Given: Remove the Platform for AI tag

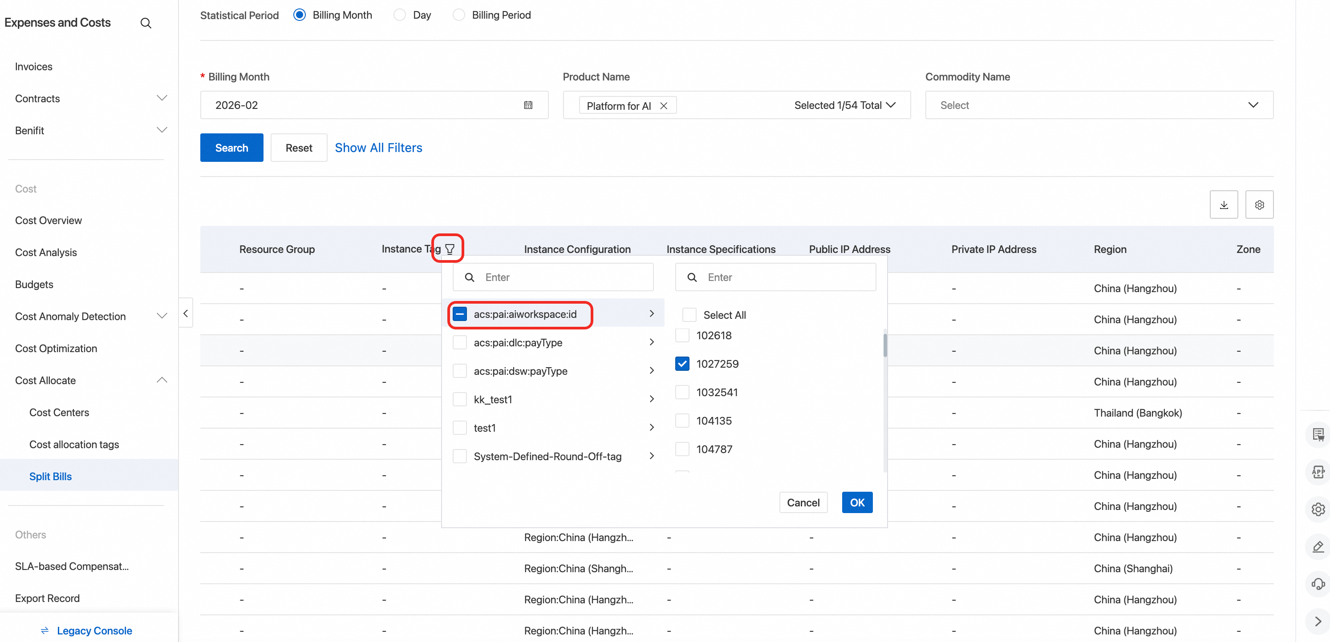Looking at the screenshot, I should [x=664, y=106].
